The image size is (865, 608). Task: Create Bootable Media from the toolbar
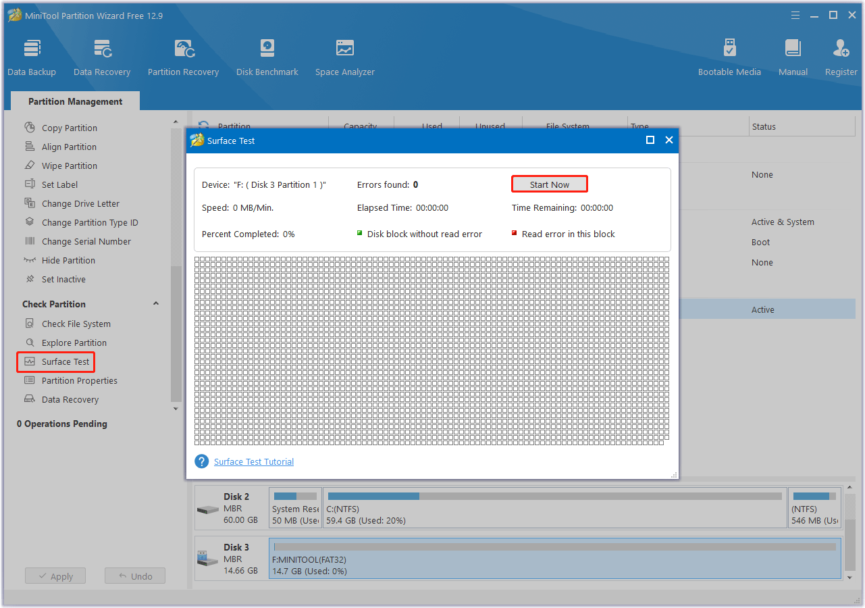tap(729, 57)
